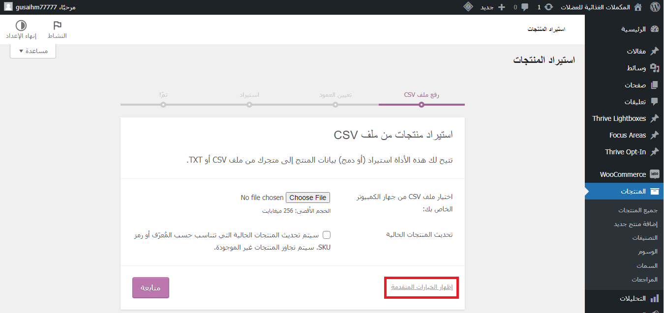Show advanced options link إظهار الخيارات المتقدمة
664x313 pixels.
tap(422, 287)
